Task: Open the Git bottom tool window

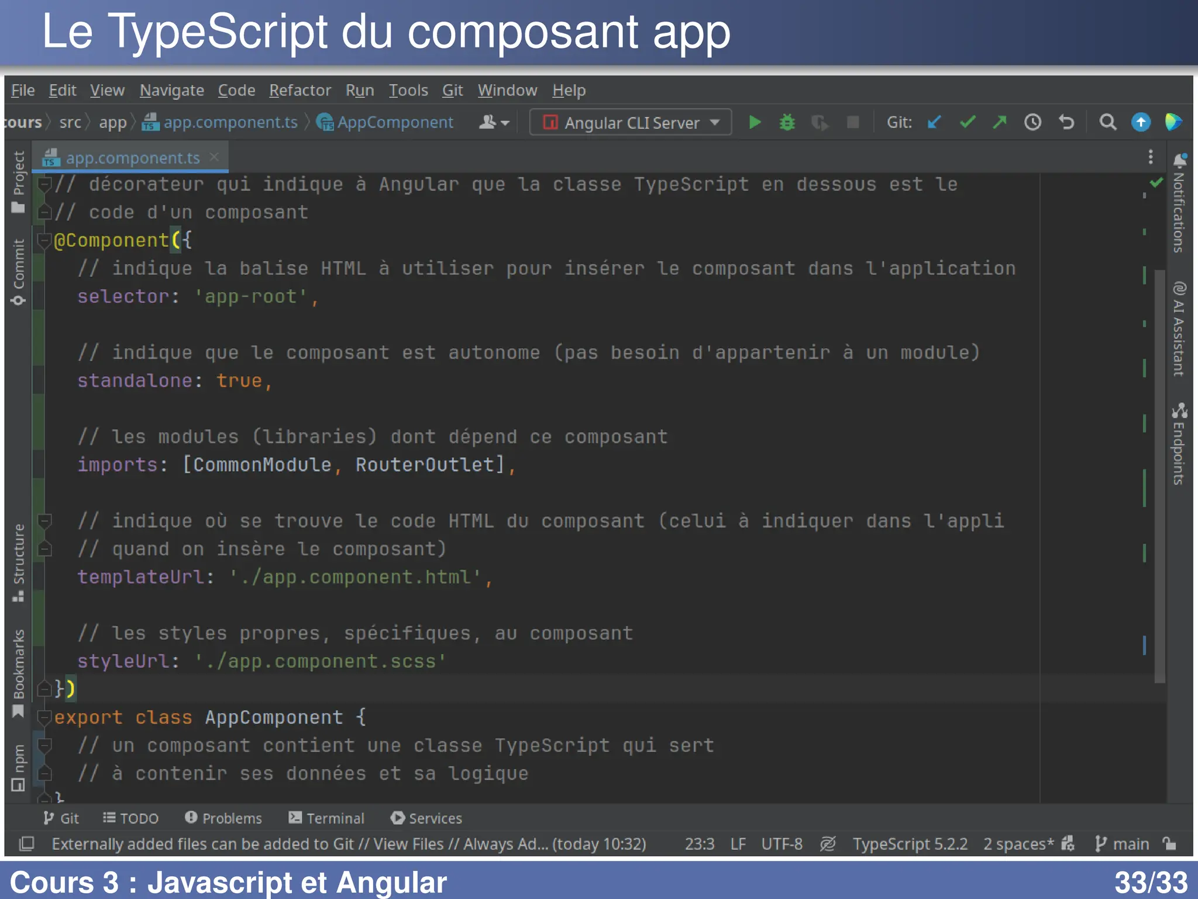Action: 61,818
